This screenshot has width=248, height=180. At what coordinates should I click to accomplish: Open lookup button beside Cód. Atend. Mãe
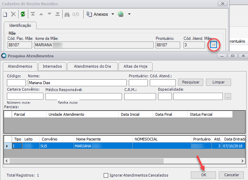(x=214, y=45)
